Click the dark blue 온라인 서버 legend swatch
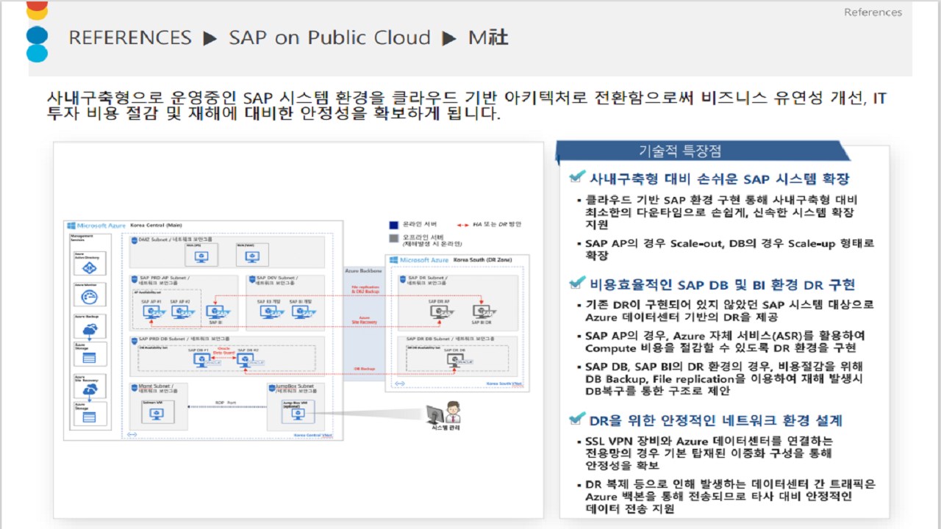Image resolution: width=941 pixels, height=529 pixels. 394,225
